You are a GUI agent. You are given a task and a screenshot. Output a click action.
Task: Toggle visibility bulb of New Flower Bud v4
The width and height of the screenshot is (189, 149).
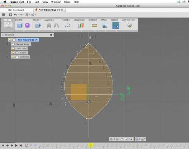click(10, 40)
